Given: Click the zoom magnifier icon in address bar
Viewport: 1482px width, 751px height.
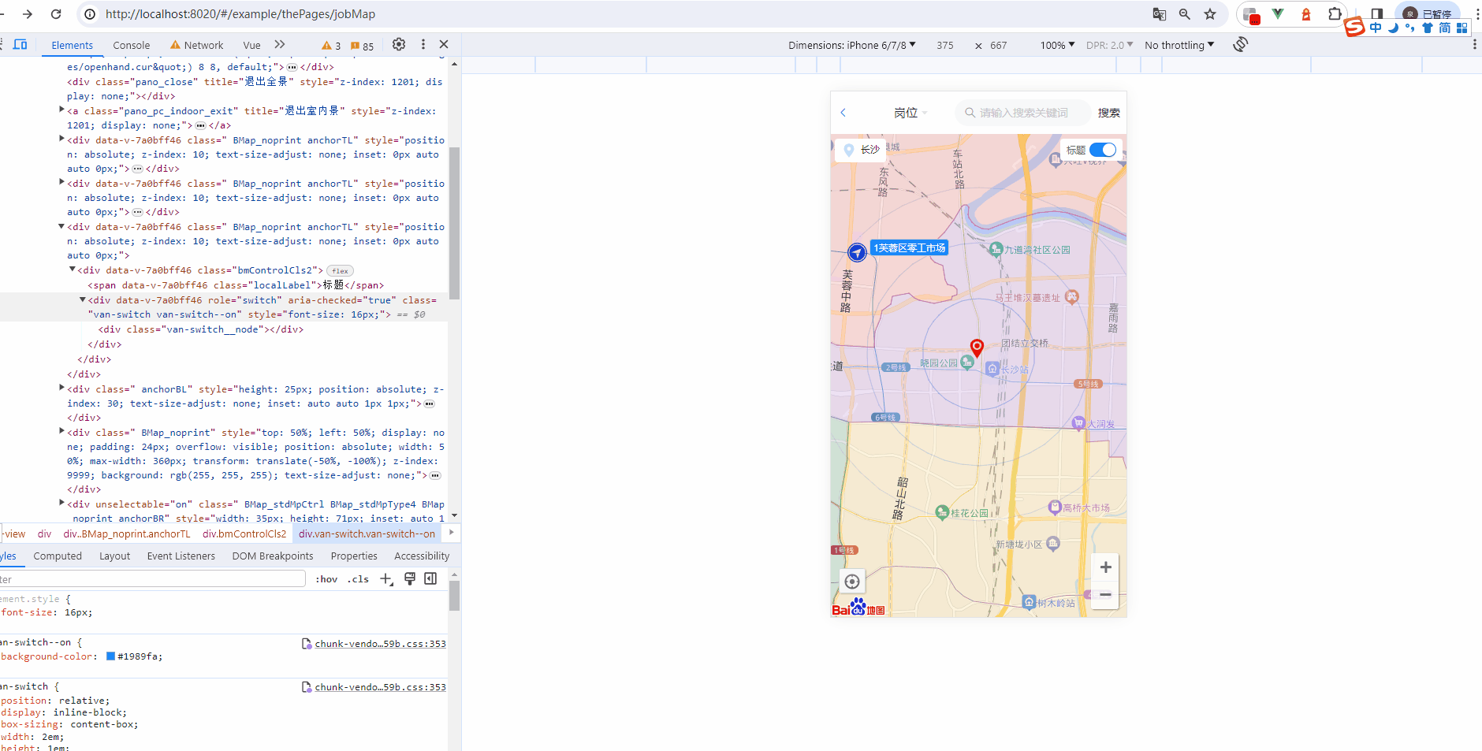Looking at the screenshot, I should point(1185,14).
